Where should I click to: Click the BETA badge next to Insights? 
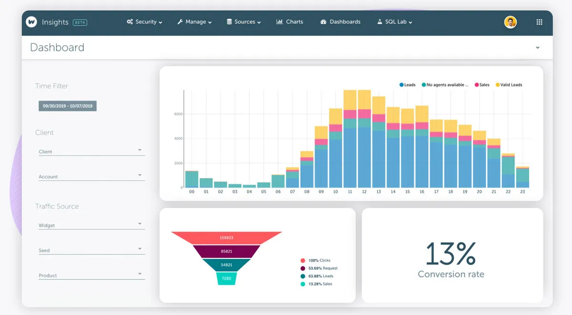coord(79,21)
